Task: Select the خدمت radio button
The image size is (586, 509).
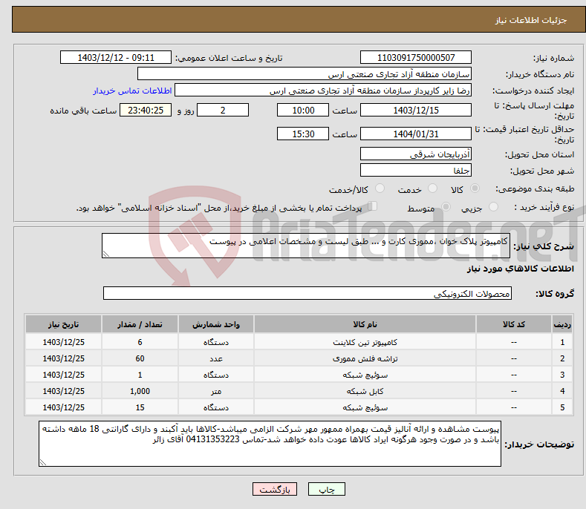Action: 432,188
